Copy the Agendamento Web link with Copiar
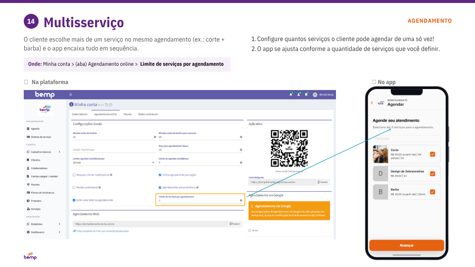The width and height of the screenshot is (475, 267). point(235,224)
